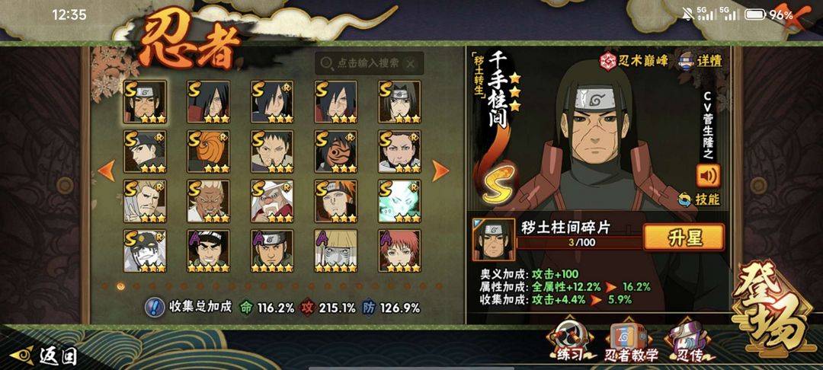This screenshot has height=370, width=823.
Task: Click 返回 back button
Action: click(44, 356)
